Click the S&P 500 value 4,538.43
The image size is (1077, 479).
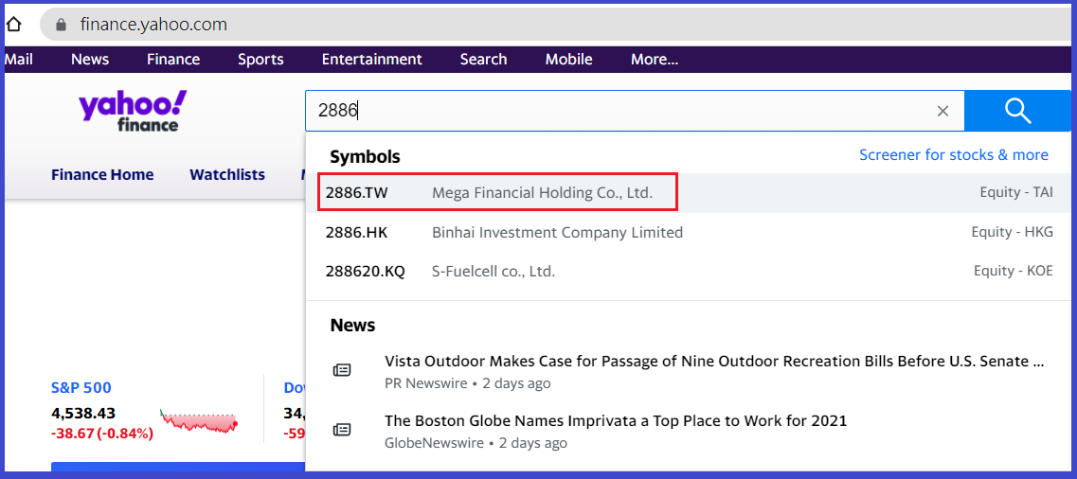tap(83, 413)
